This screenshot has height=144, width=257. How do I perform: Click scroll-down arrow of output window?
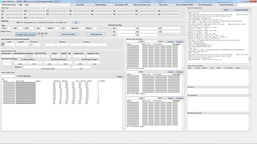pyautogui.click(x=123, y=129)
